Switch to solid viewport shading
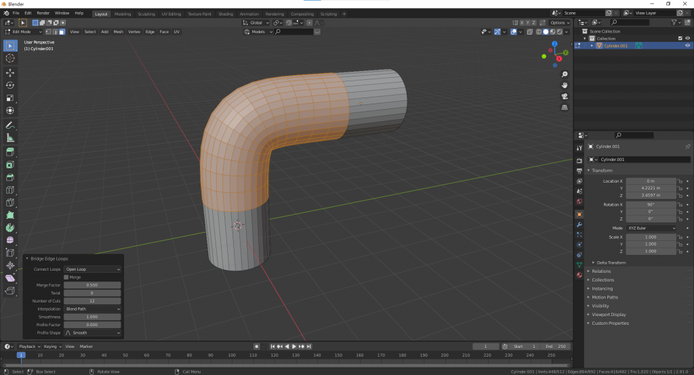The height and width of the screenshot is (375, 694). [x=546, y=32]
